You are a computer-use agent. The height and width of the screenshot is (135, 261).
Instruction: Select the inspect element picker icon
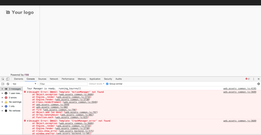[3, 79]
